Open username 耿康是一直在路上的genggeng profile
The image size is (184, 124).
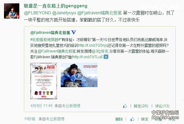[56, 6]
